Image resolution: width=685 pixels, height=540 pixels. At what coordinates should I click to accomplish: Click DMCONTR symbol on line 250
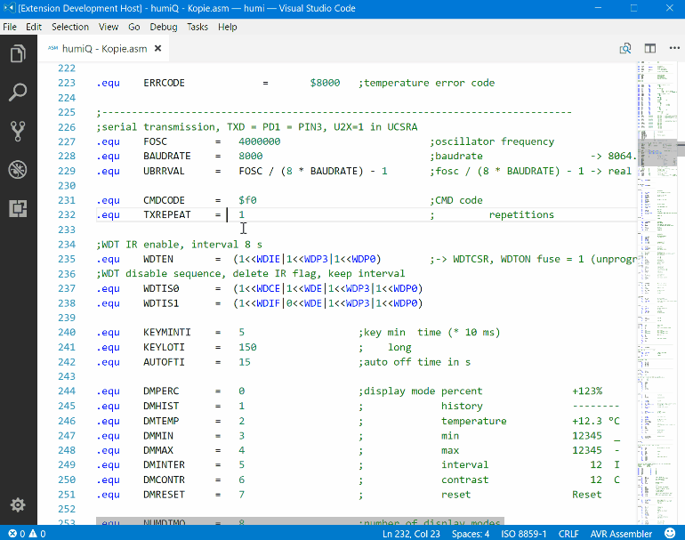tap(164, 480)
